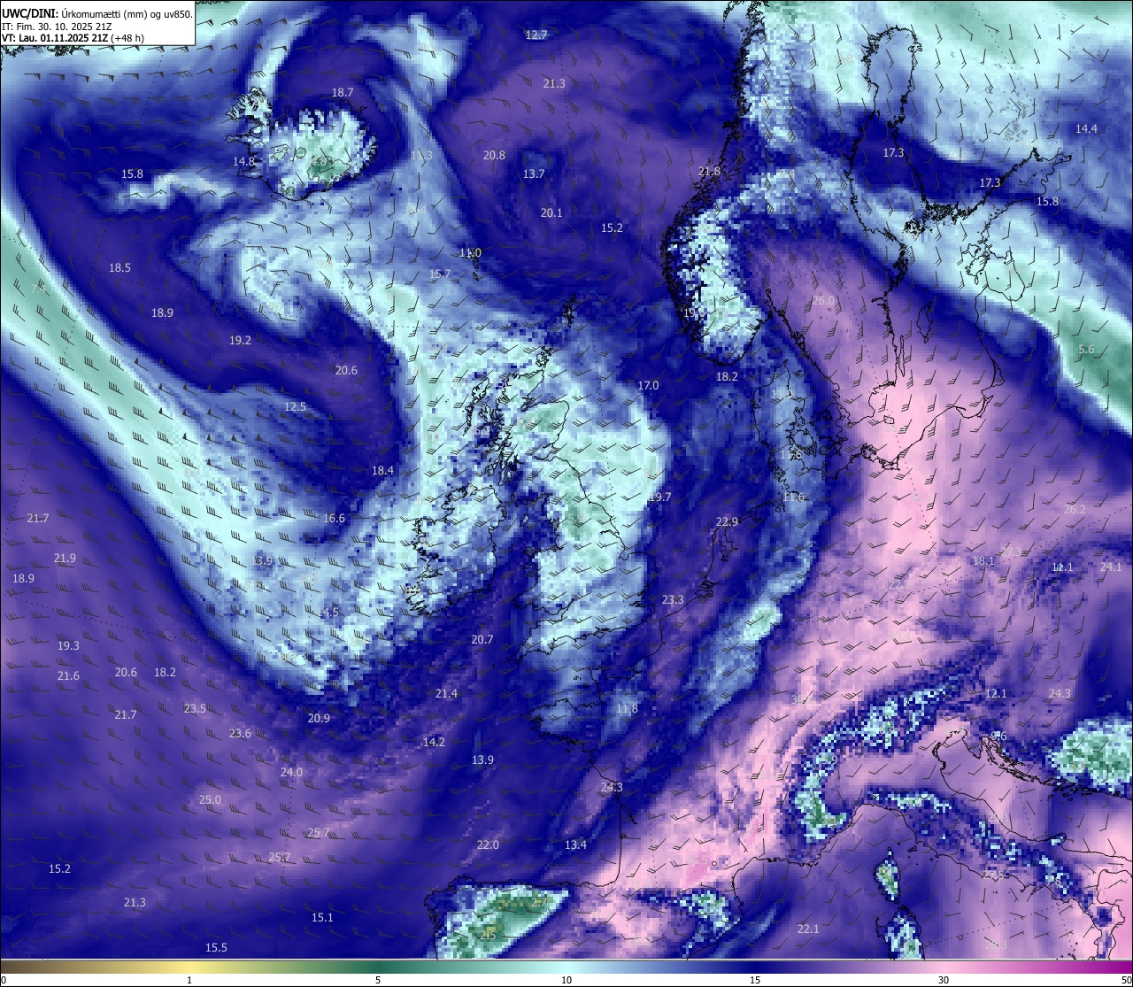Click the 22.1 value in the Mediterranean
This screenshot has height=987, width=1133.
point(808,929)
